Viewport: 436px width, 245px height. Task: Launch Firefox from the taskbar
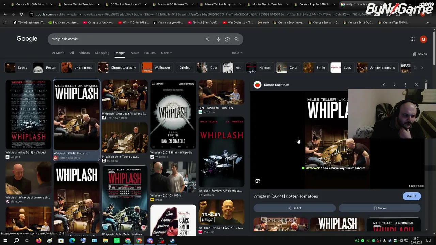click(38, 241)
